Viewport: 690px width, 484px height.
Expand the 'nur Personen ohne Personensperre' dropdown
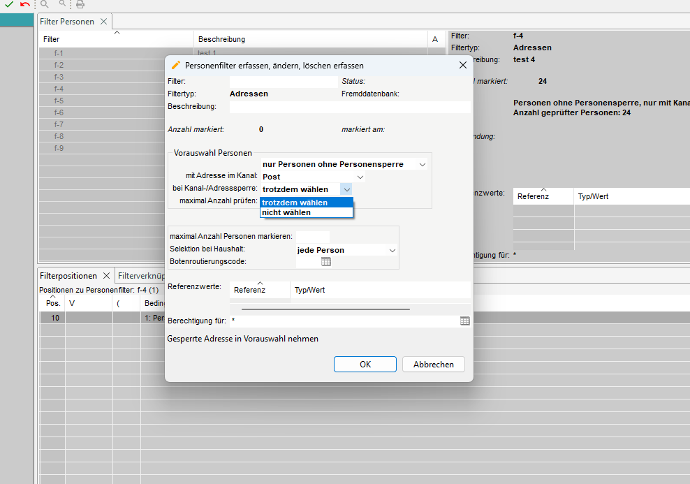click(422, 165)
